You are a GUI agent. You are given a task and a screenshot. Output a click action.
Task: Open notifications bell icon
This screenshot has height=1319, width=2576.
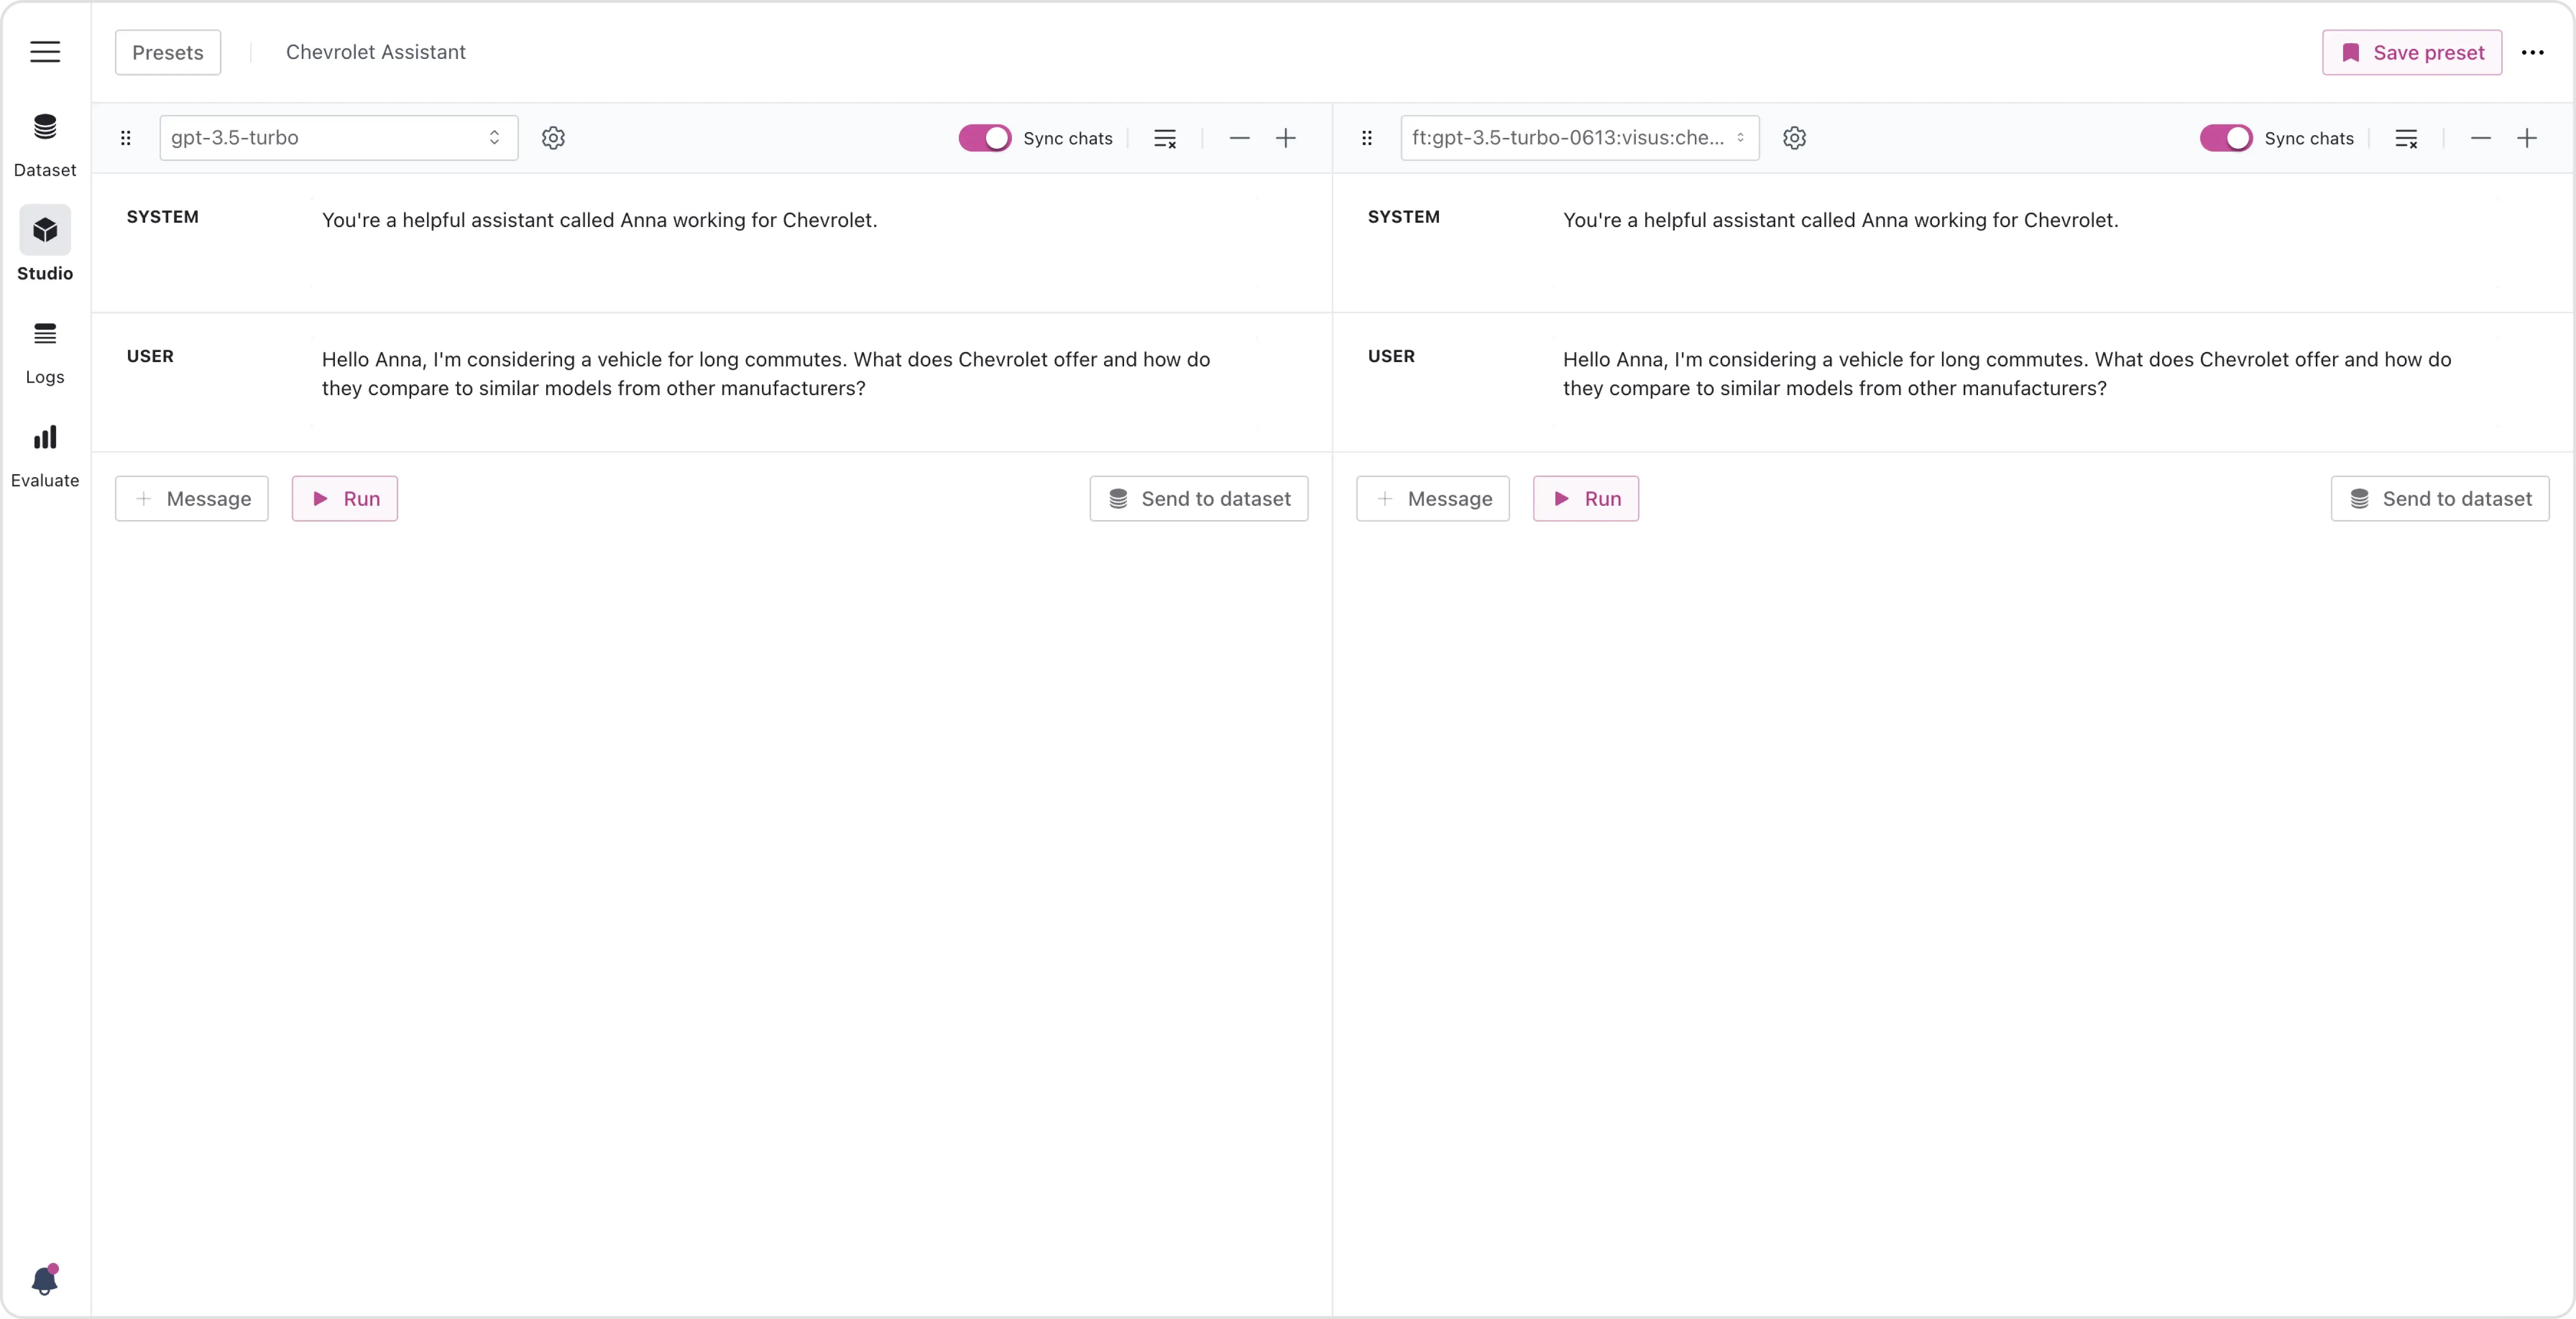point(45,1280)
